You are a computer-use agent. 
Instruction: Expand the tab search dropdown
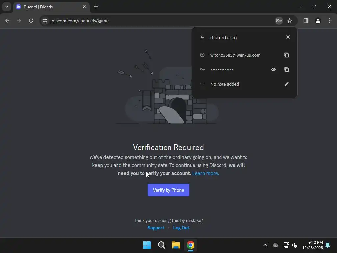point(7,7)
